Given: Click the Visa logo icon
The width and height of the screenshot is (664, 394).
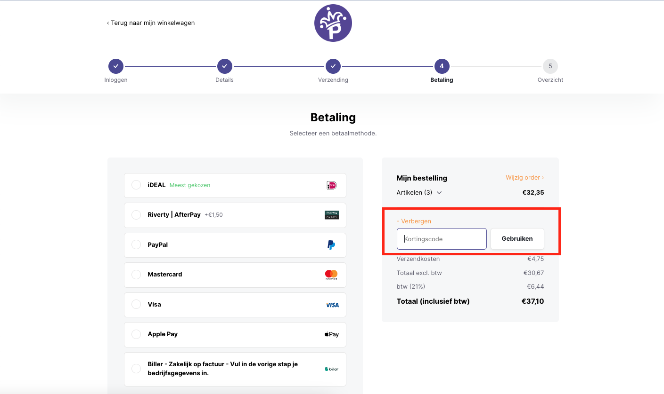Looking at the screenshot, I should tap(332, 305).
